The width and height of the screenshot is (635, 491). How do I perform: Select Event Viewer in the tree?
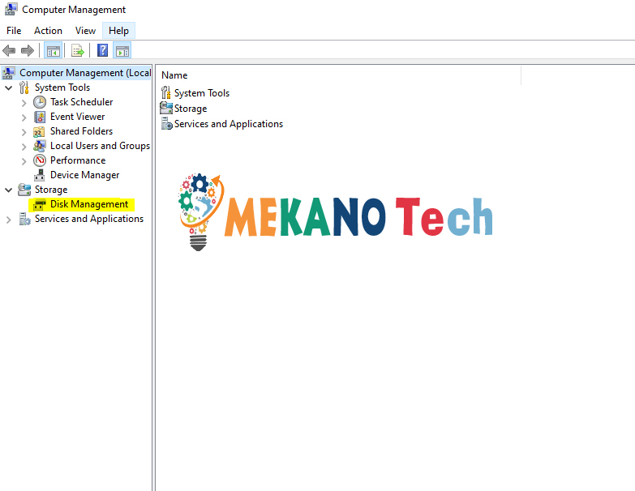[x=77, y=117]
